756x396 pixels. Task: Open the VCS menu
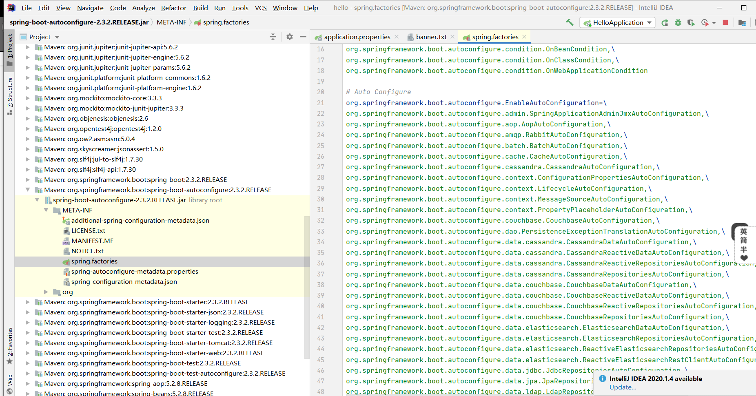pos(261,8)
